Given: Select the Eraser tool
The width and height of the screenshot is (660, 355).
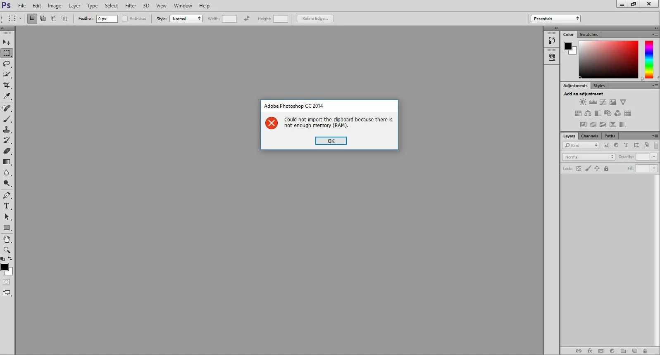Looking at the screenshot, I should click(7, 151).
